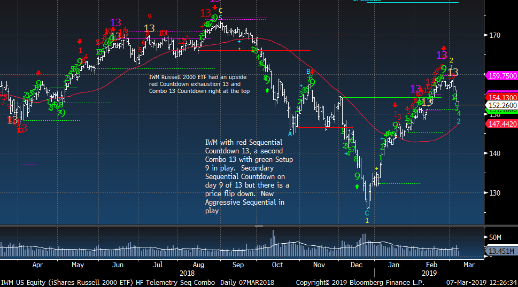Click the orange 13 at the February peak
518x287 pixels.
point(453,72)
